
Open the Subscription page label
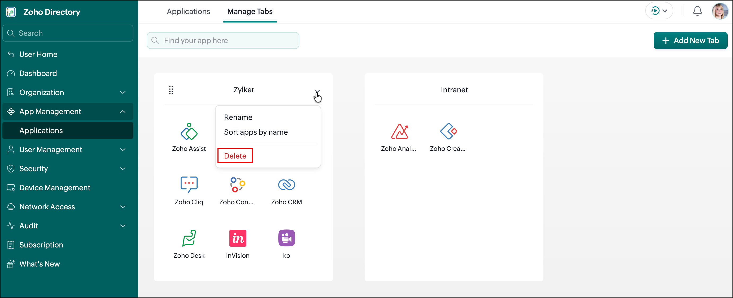click(41, 245)
